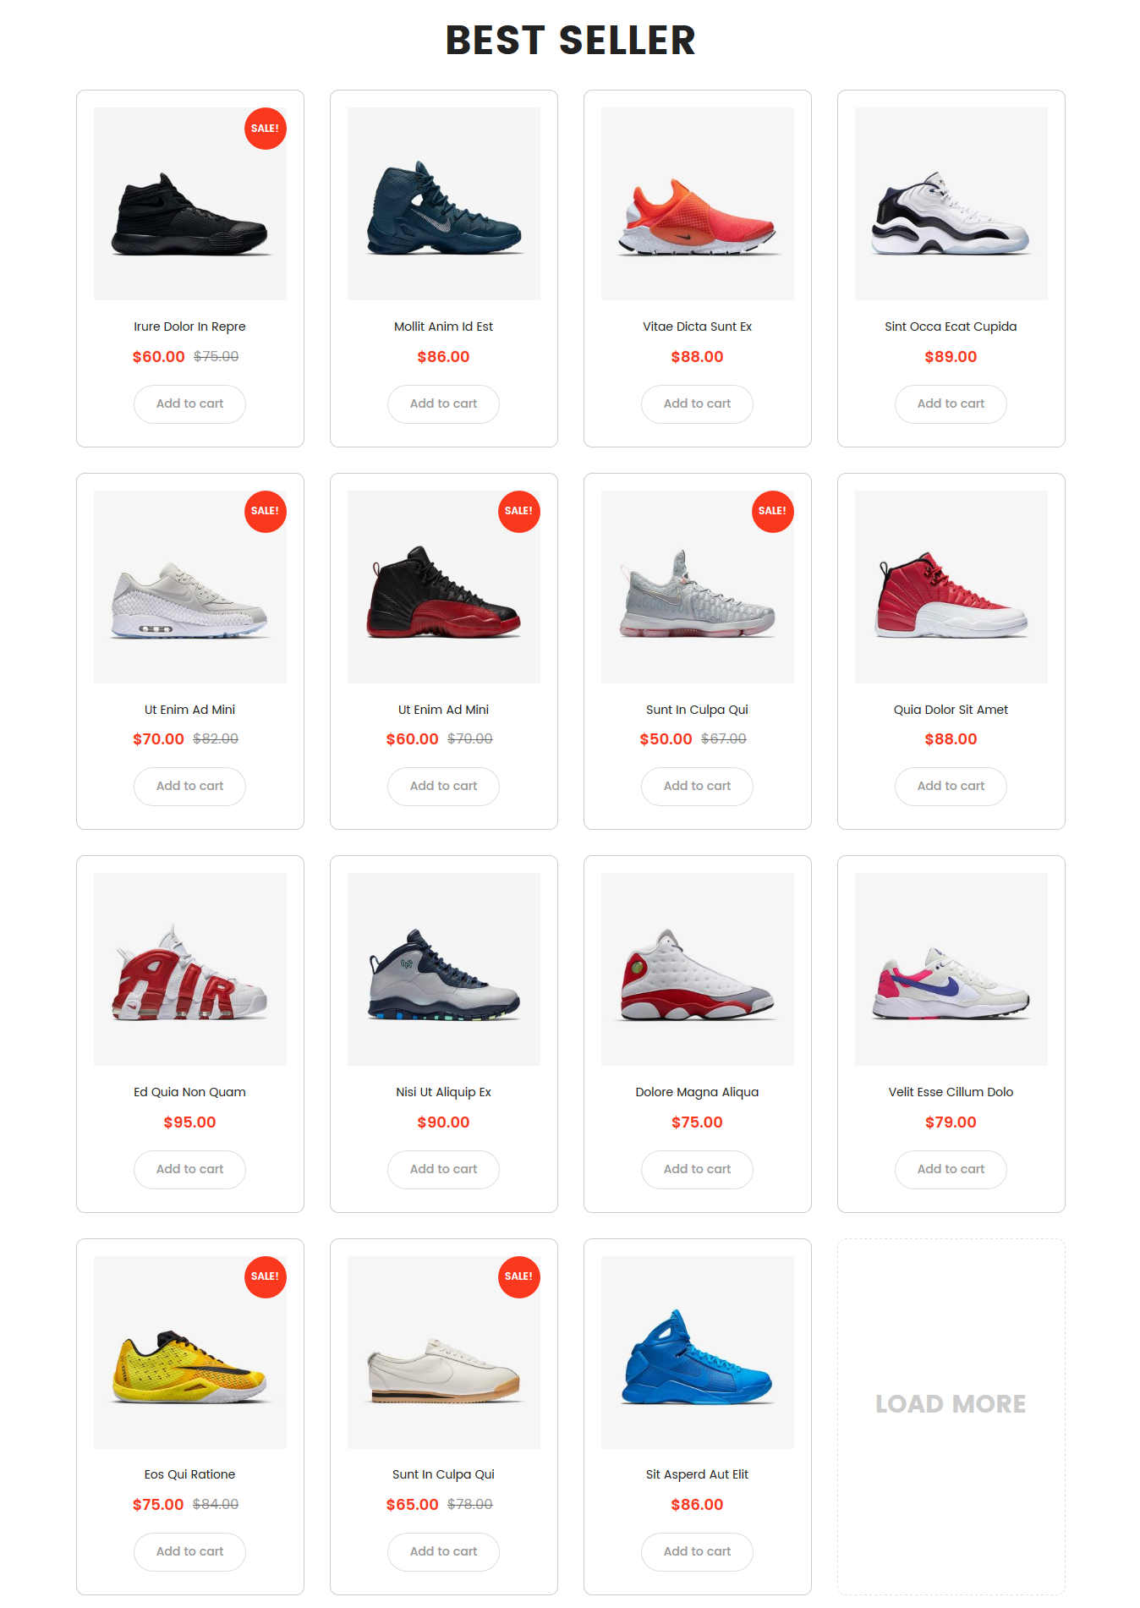Open the blue high-top Sit Asperd Aut Elit image

click(x=698, y=1353)
